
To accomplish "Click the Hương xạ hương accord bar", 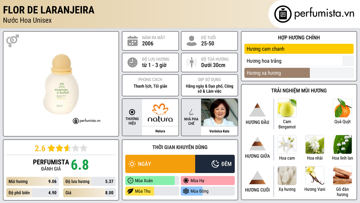I will coord(299,73).
